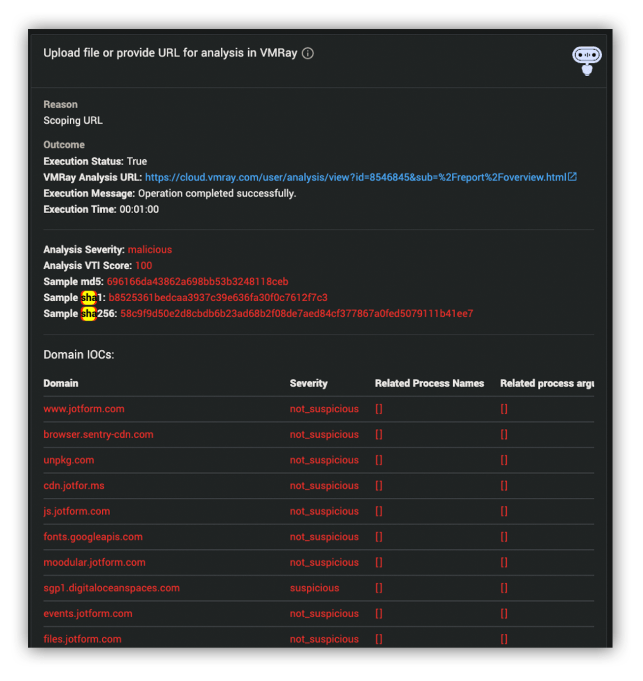This screenshot has width=643, height=681.
Task: Click the moodular.jotform.com domain
Action: (94, 562)
